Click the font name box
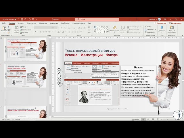The height and width of the screenshot is (138, 184). coord(43,28)
